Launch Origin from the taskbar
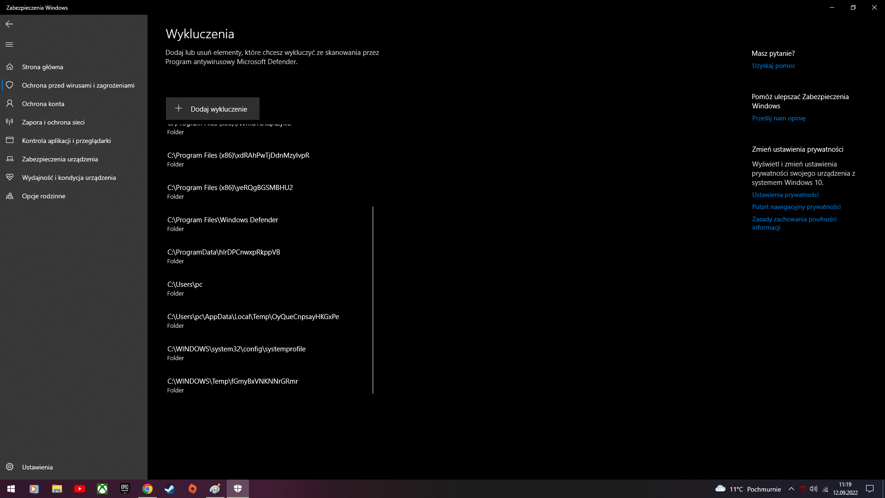885x498 pixels. click(192, 489)
